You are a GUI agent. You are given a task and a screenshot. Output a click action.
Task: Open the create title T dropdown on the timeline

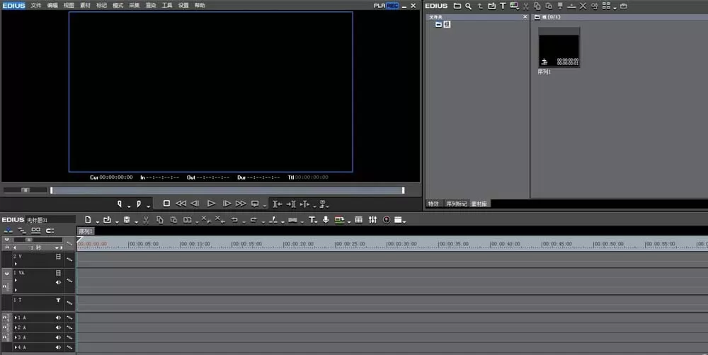(x=316, y=221)
